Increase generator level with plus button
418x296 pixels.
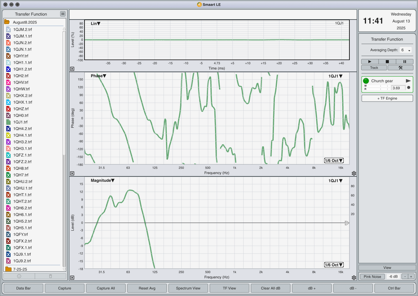pyautogui.click(x=411, y=276)
